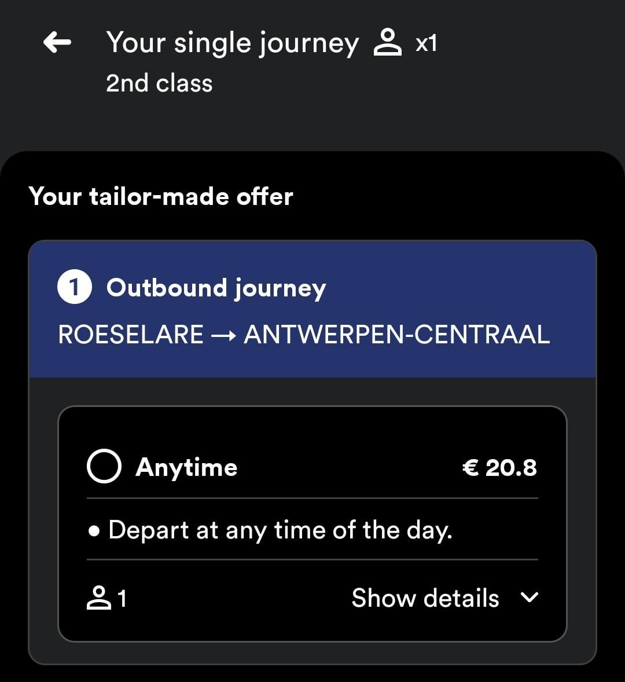Tap the passenger icon in the header
Viewport: 625px width, 682px height.
(x=387, y=43)
